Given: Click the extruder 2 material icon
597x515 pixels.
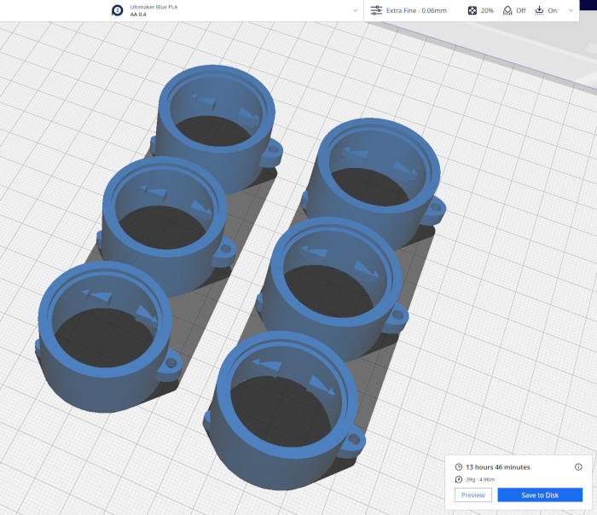Looking at the screenshot, I should [117, 10].
